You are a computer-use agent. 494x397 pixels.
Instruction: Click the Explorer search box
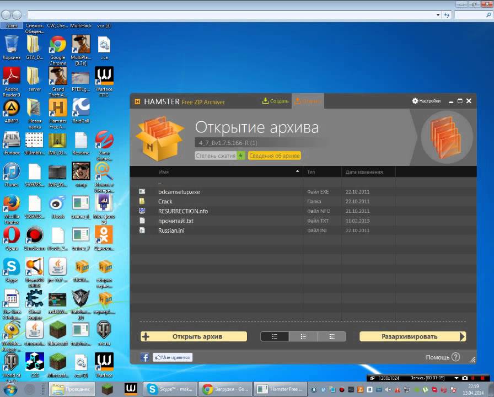coord(473,15)
